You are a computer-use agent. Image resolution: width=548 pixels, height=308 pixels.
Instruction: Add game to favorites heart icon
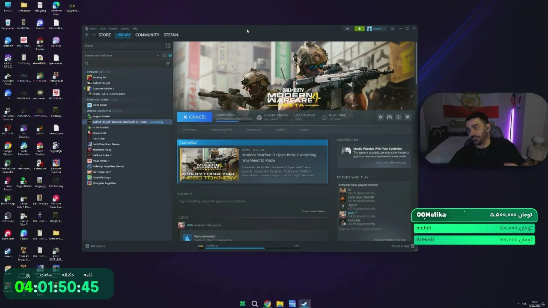408,117
